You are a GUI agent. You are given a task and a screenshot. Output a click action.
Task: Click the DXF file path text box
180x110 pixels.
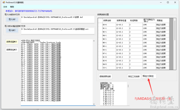click(x=58, y=19)
